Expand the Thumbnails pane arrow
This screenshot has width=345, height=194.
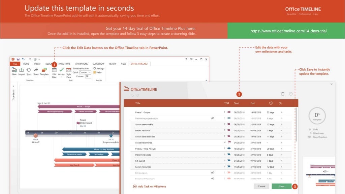(13, 86)
